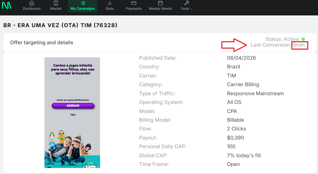Select the payout value $0,390
Image resolution: width=318 pixels, height=174 pixels.
235,138
